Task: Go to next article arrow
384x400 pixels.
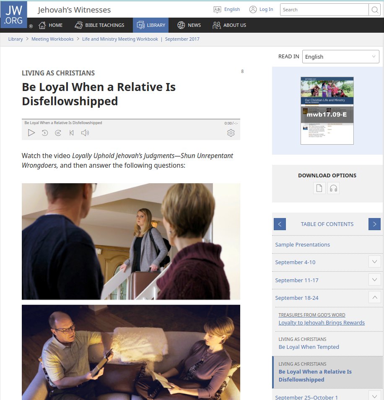Action: pos(374,224)
